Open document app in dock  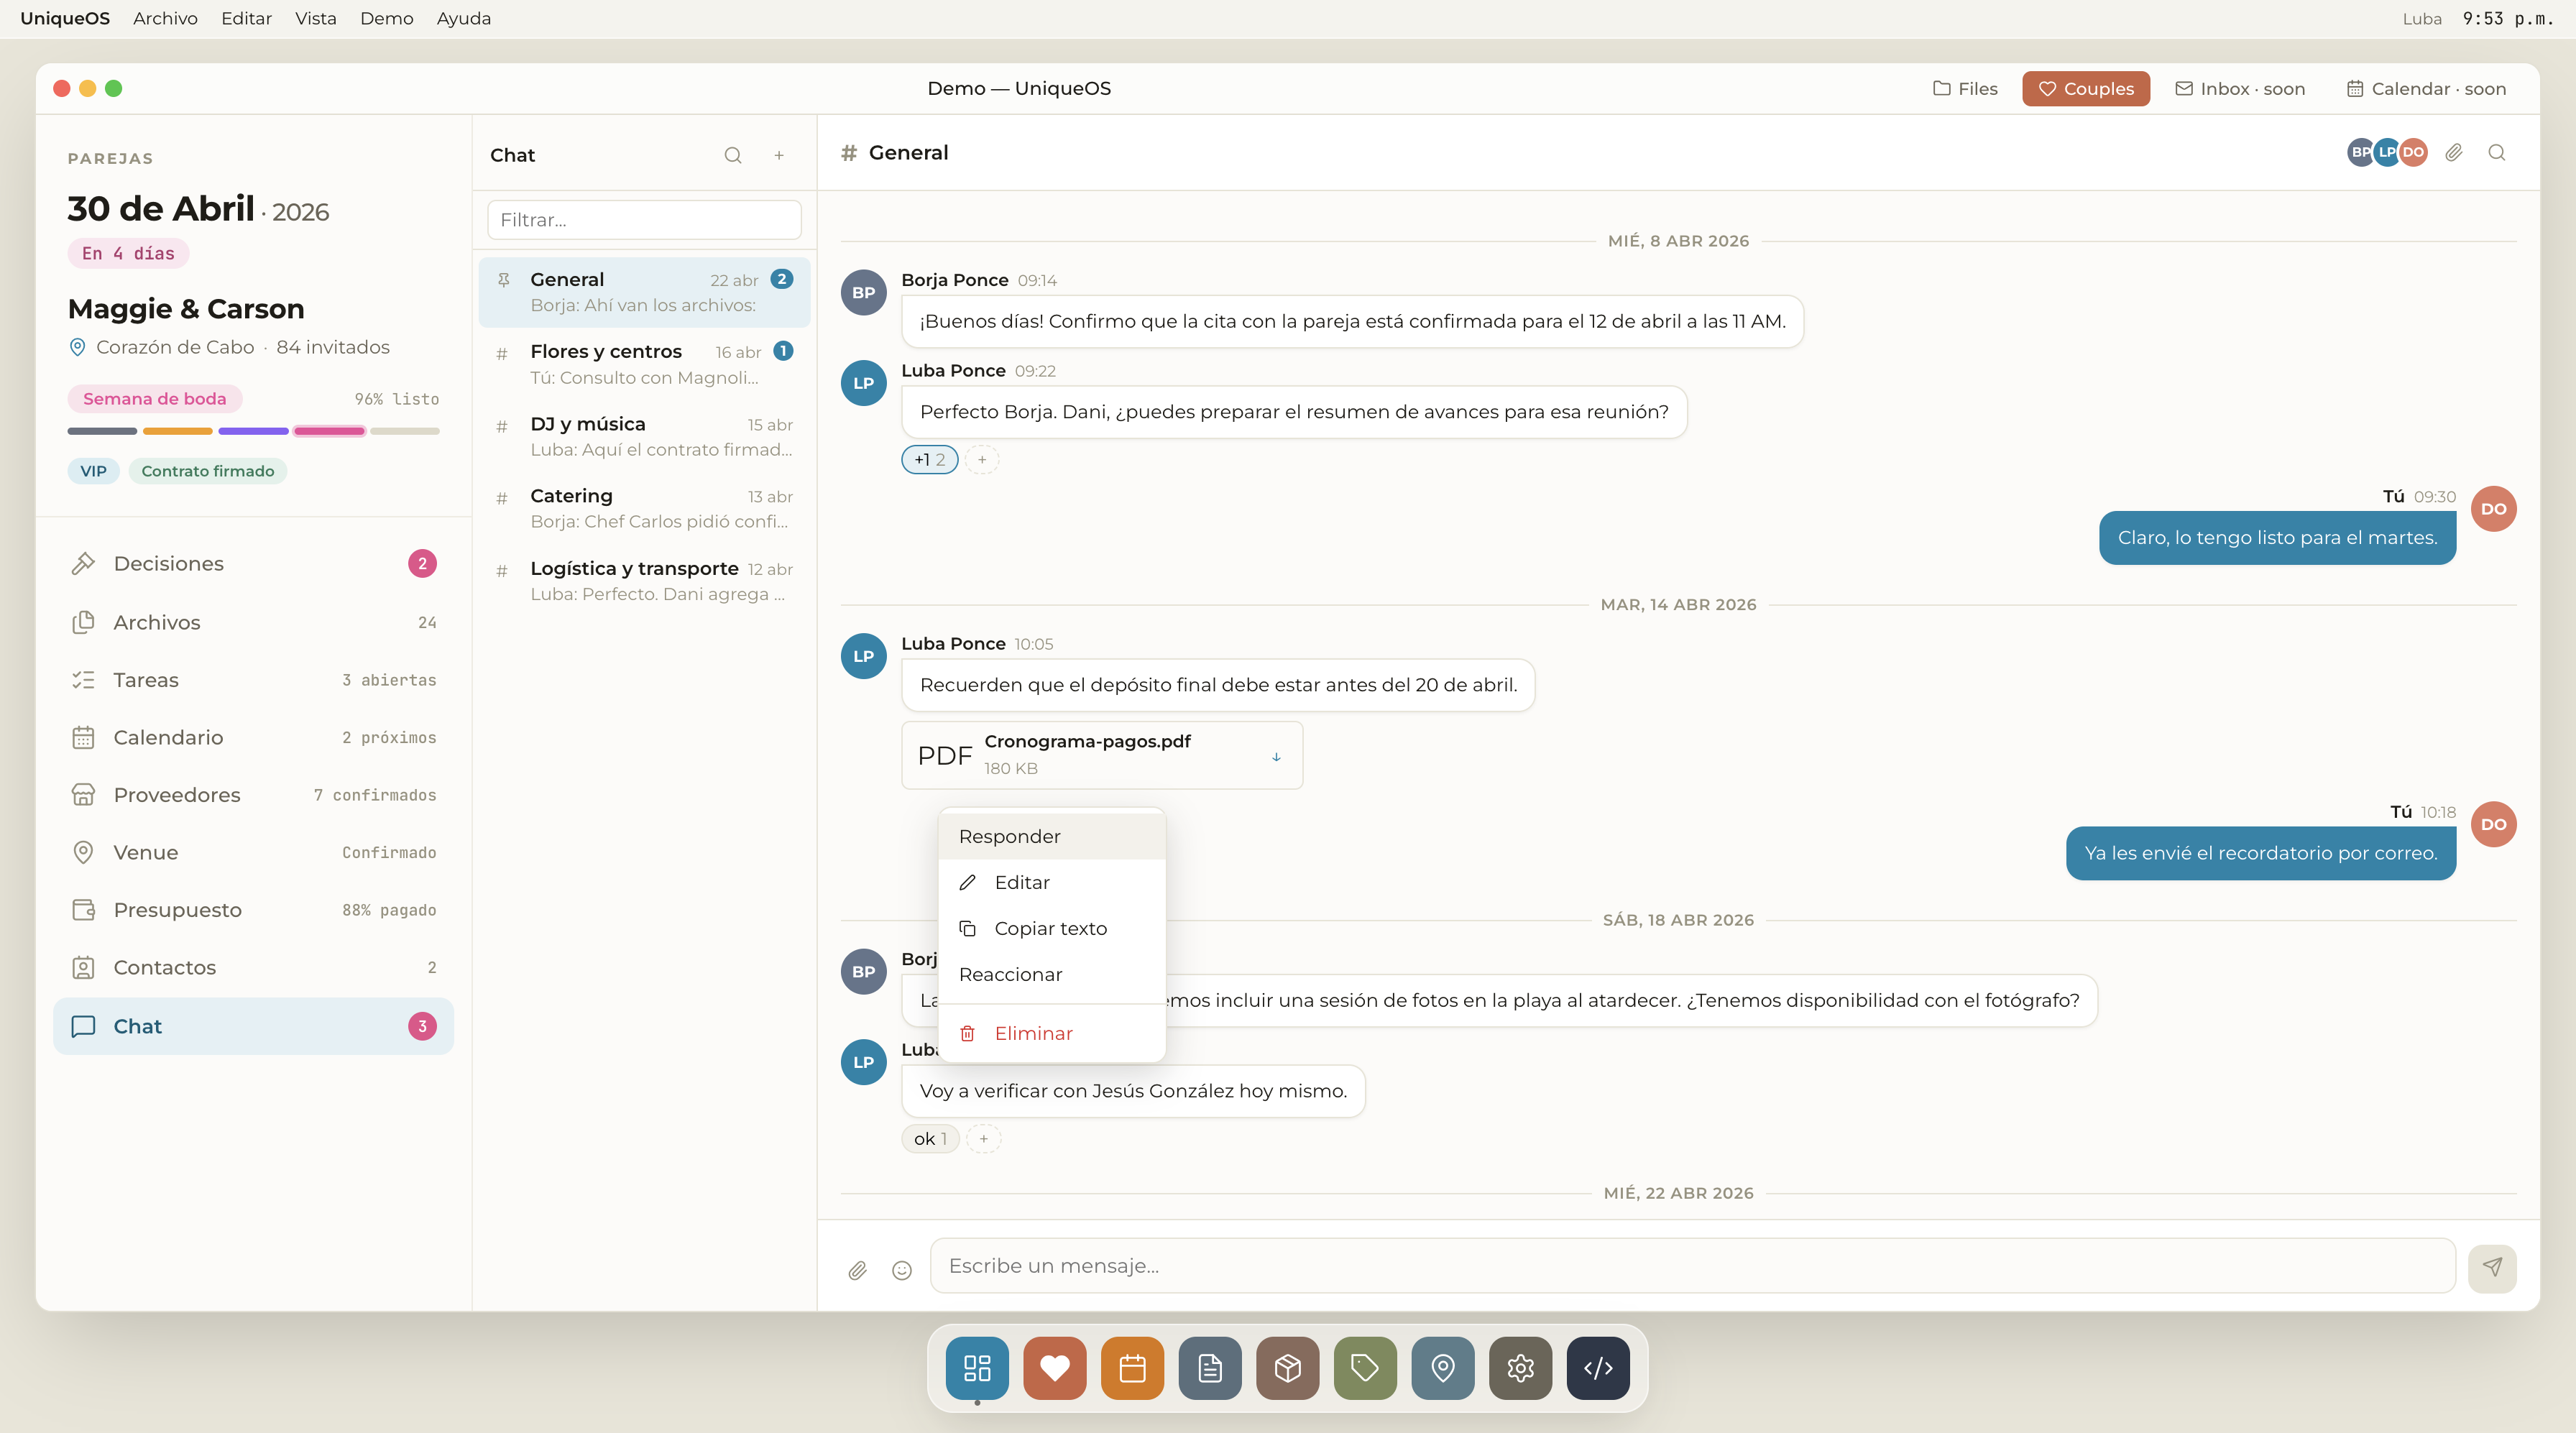1210,1368
